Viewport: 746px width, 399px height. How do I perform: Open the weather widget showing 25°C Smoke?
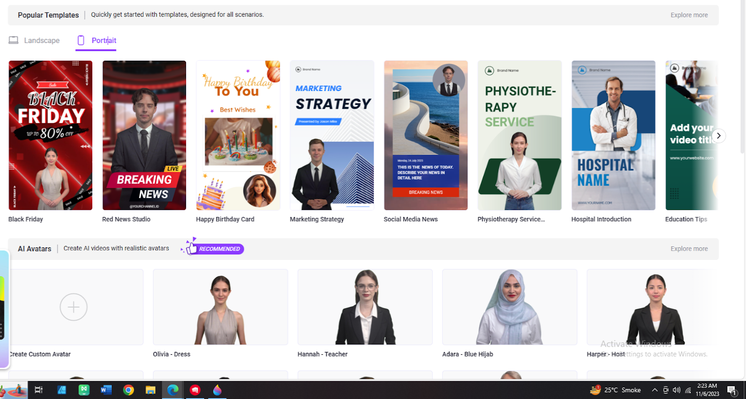coord(615,390)
